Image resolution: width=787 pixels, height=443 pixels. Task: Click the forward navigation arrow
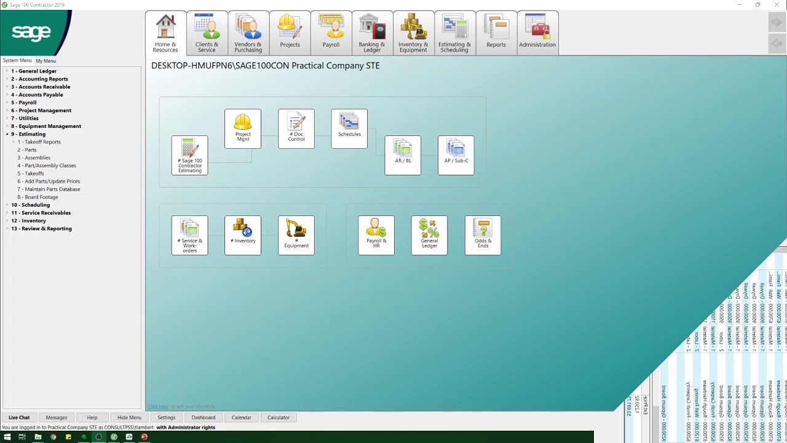tap(777, 23)
